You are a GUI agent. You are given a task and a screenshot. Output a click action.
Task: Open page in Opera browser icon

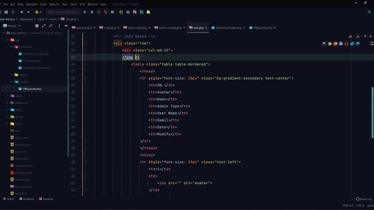point(347,44)
